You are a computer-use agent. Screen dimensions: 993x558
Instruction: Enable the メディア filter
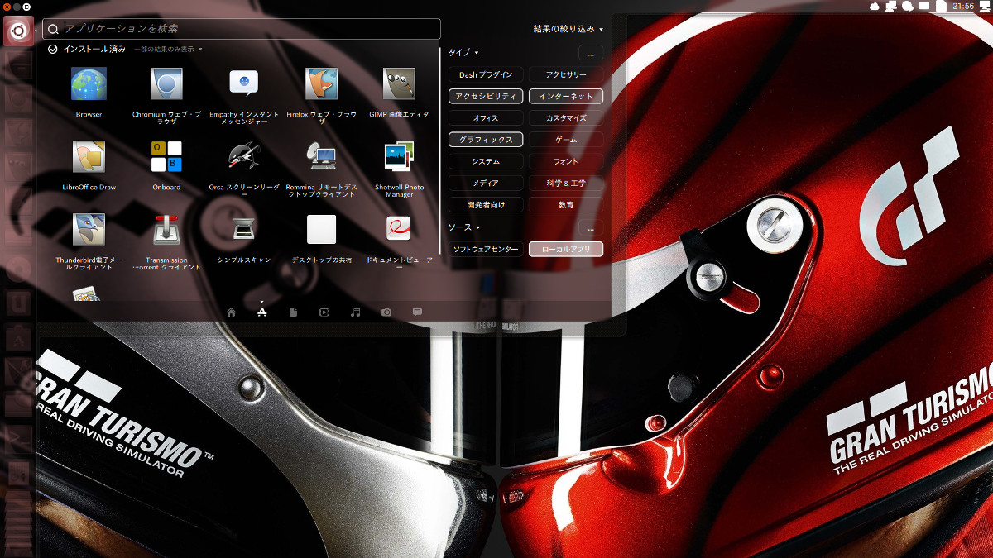point(486,183)
